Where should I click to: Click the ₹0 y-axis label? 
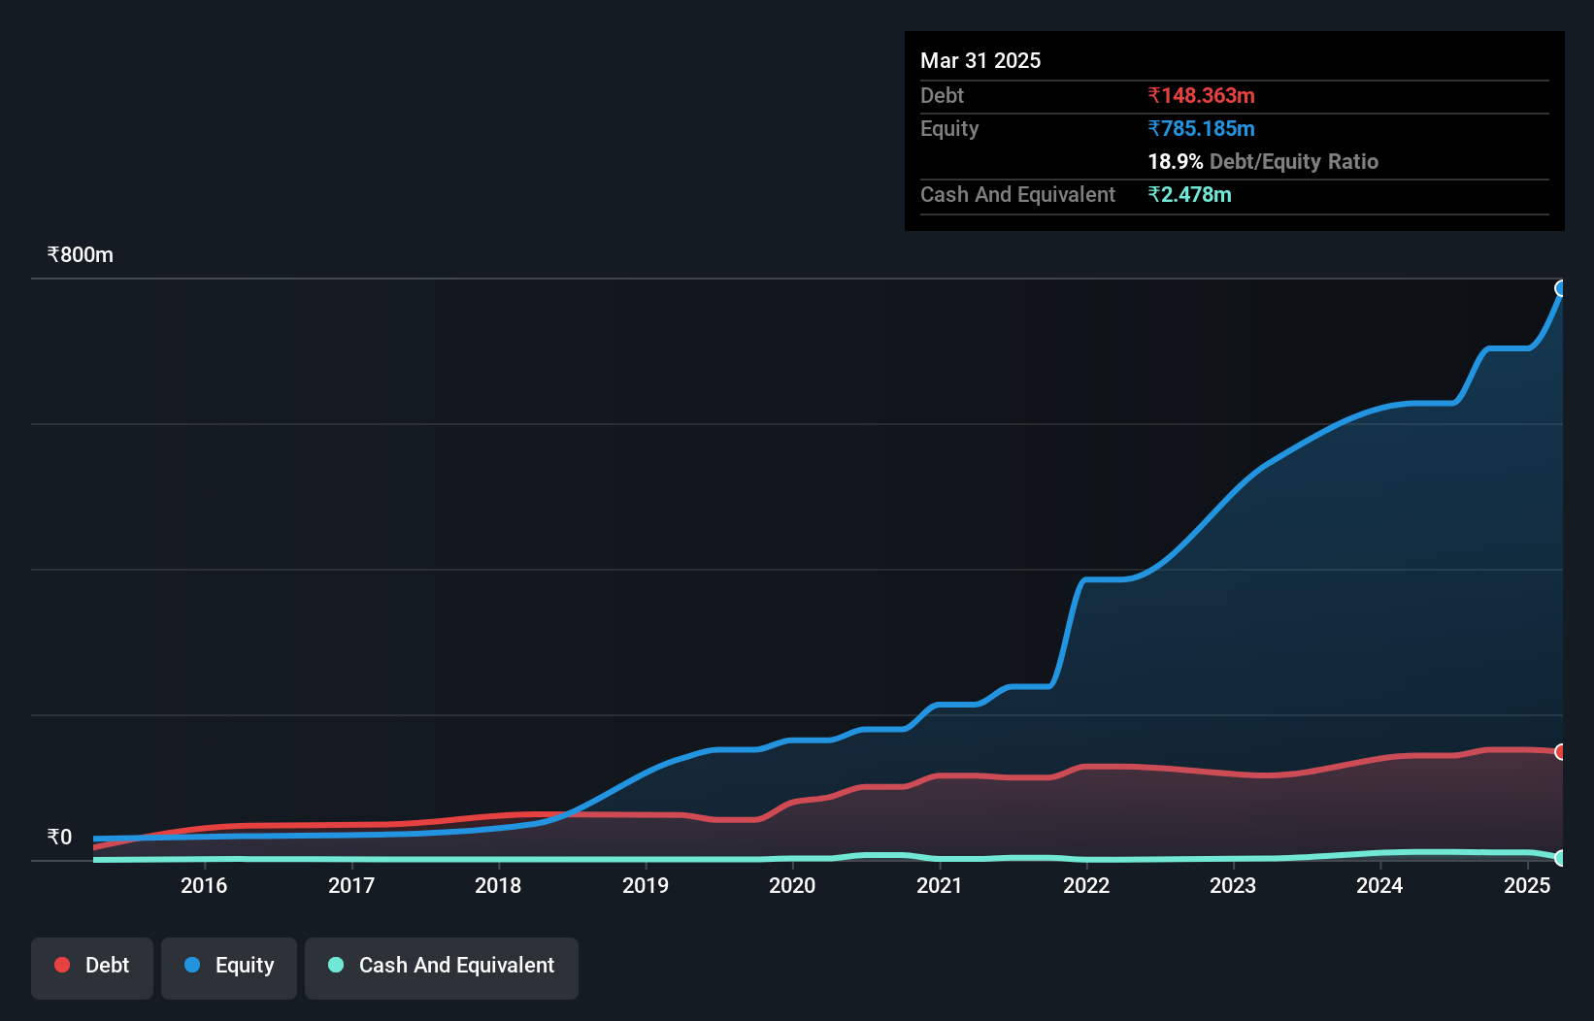pos(59,837)
